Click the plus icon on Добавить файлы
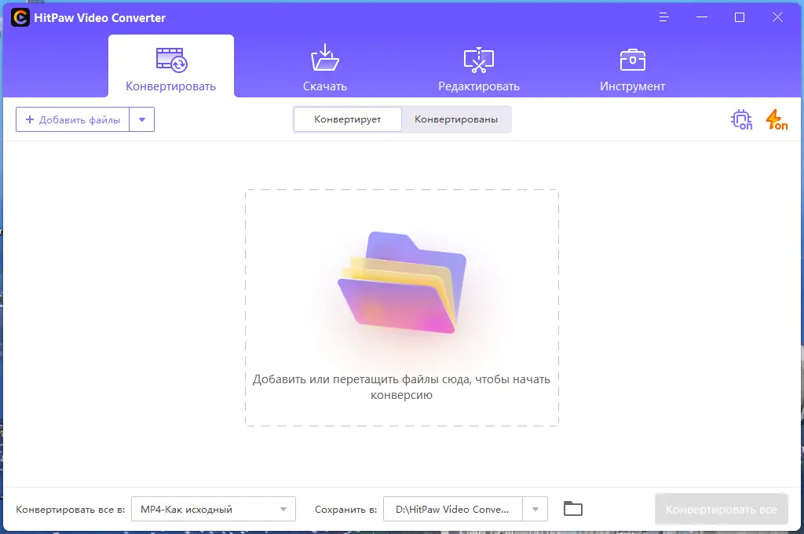This screenshot has width=804, height=534. click(x=31, y=119)
